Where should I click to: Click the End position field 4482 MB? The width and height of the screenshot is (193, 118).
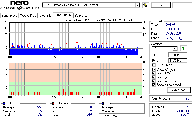click(178, 60)
